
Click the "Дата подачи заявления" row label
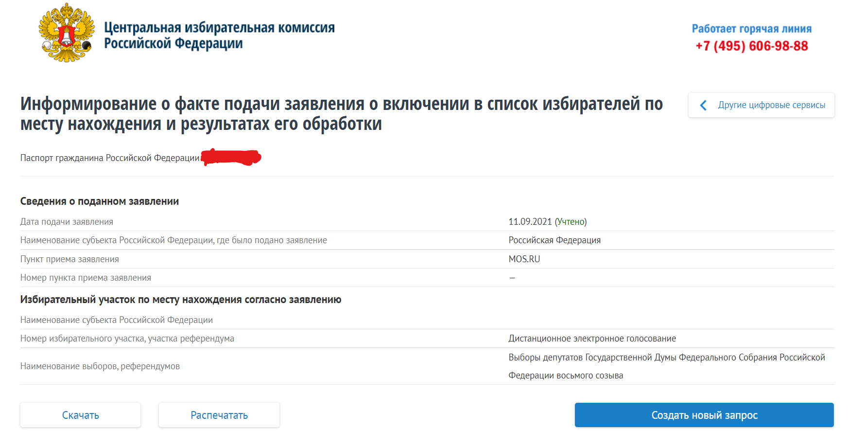67,222
